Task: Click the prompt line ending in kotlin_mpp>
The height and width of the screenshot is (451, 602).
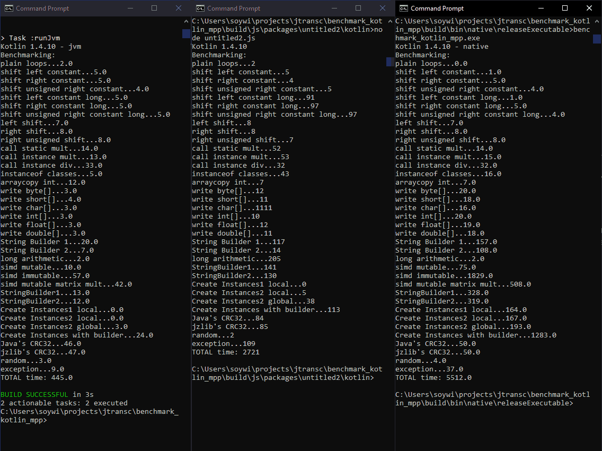Action: pos(24,420)
